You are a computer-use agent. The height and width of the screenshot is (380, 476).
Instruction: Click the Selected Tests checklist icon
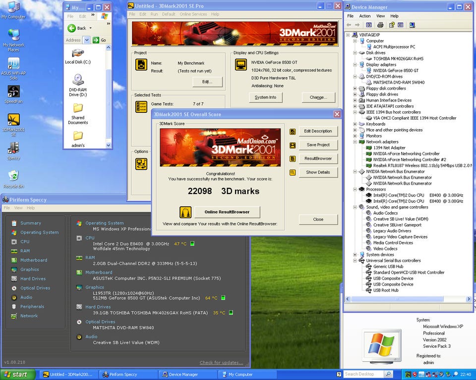(x=141, y=107)
